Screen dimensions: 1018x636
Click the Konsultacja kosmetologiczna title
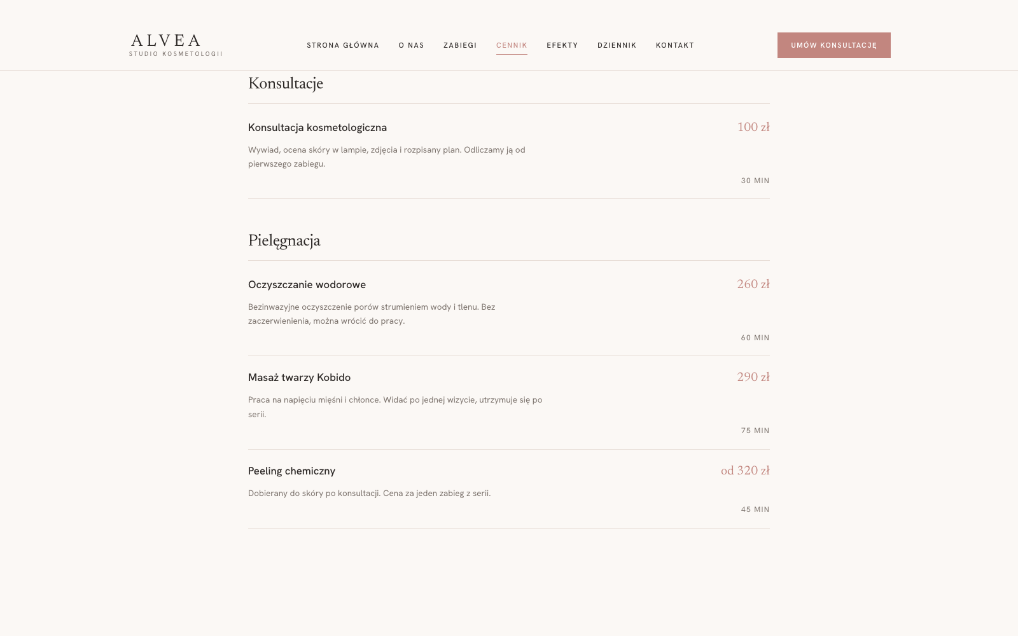pos(317,127)
